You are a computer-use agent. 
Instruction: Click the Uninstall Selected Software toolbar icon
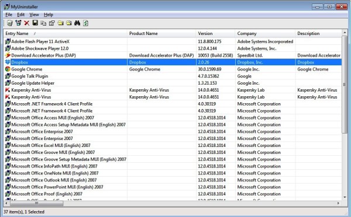9,23
